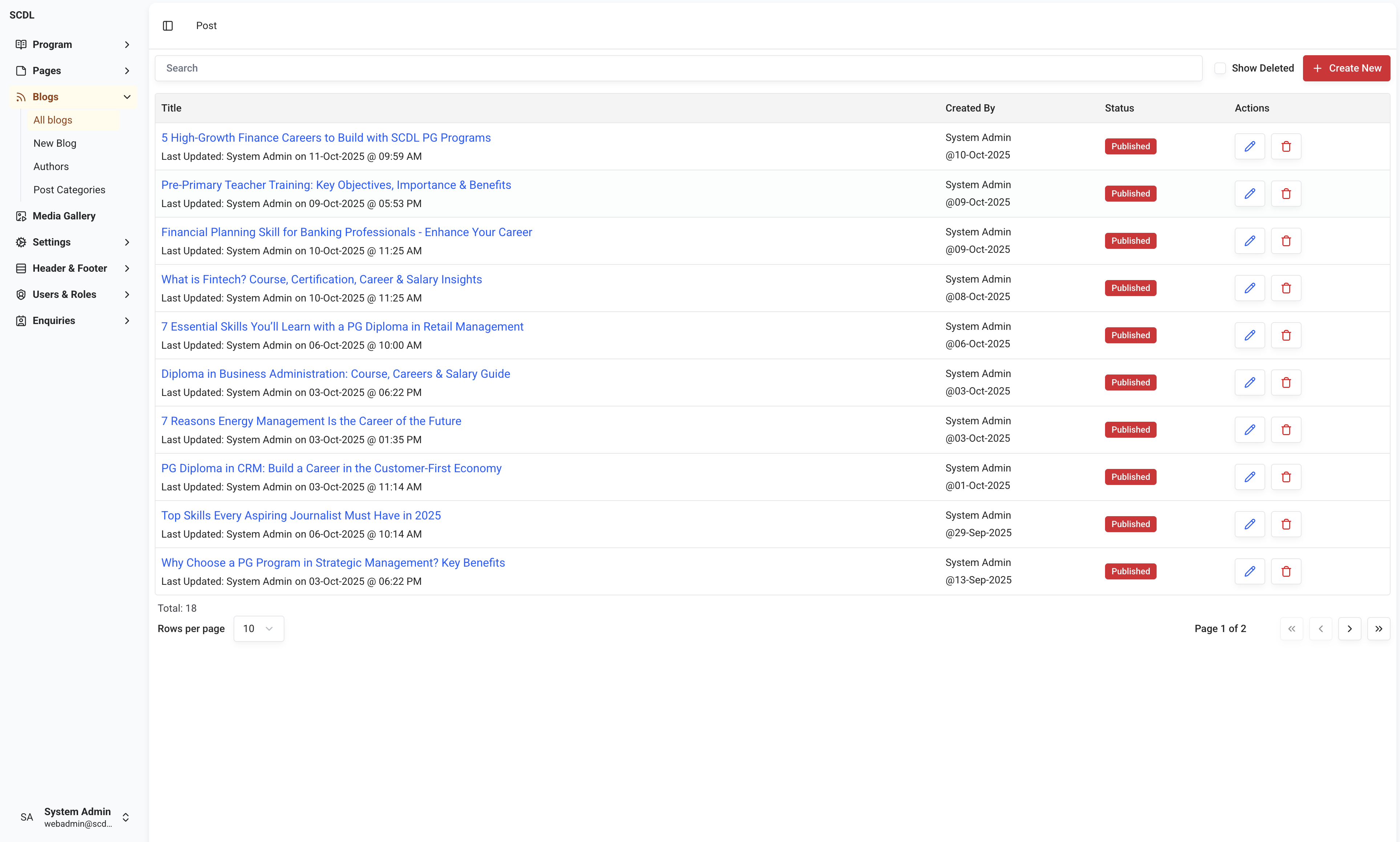Delete the Diploma in Business Administration post
This screenshot has width=1400, height=842.
click(1286, 382)
